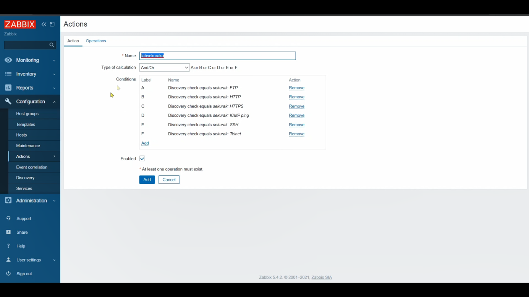This screenshot has height=297, width=529.
Task: Click the Sign out label
Action: tap(24, 274)
